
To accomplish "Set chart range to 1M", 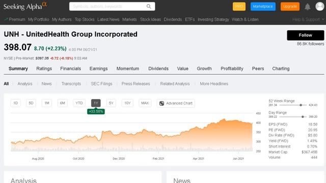I will point(47,103).
